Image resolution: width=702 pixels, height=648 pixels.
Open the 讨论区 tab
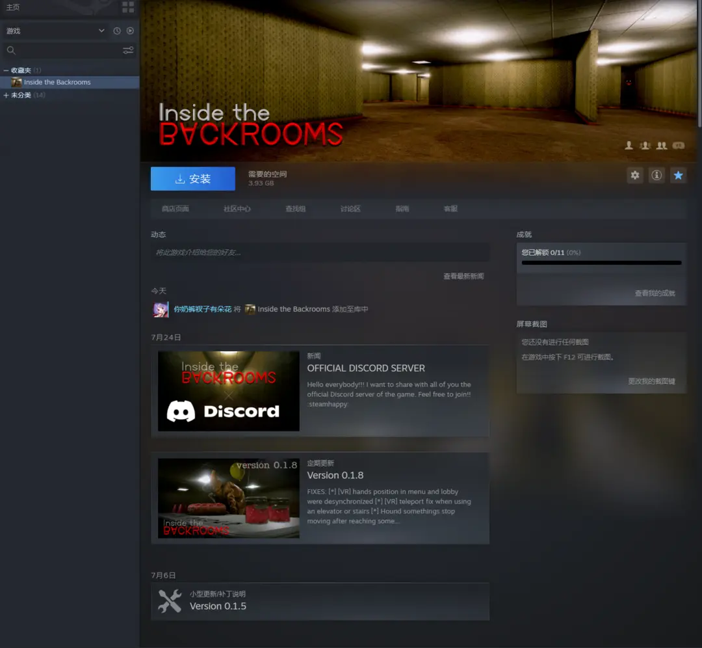(350, 209)
